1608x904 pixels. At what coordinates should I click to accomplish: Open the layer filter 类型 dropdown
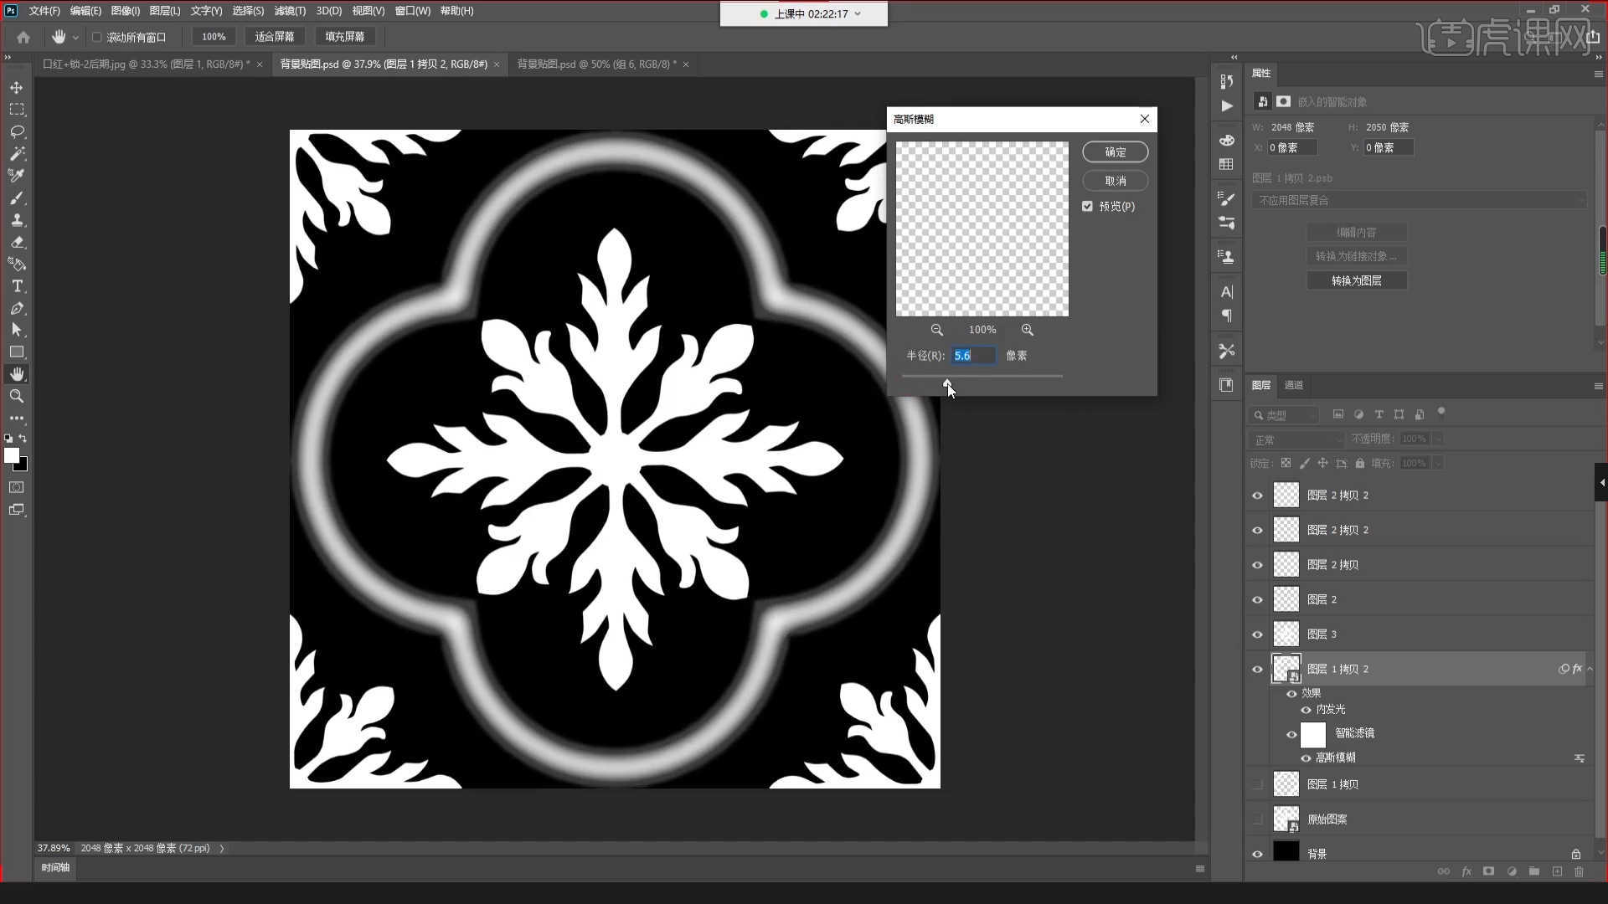(1284, 415)
